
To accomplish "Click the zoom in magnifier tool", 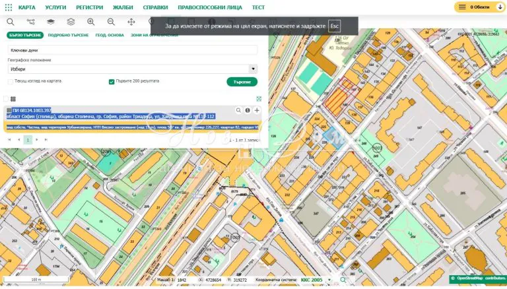I will pos(91,22).
